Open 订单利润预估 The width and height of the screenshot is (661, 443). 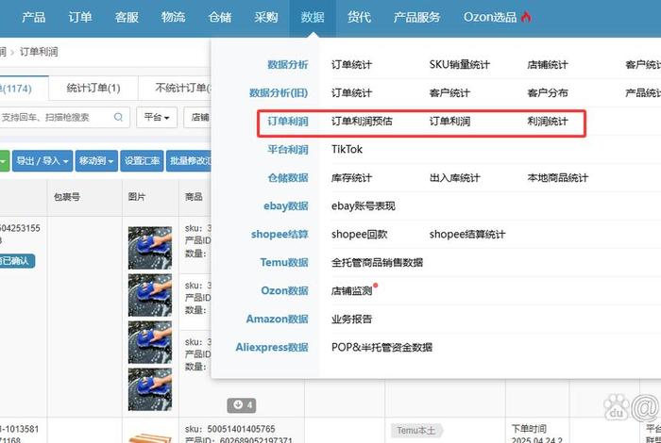coord(362,122)
